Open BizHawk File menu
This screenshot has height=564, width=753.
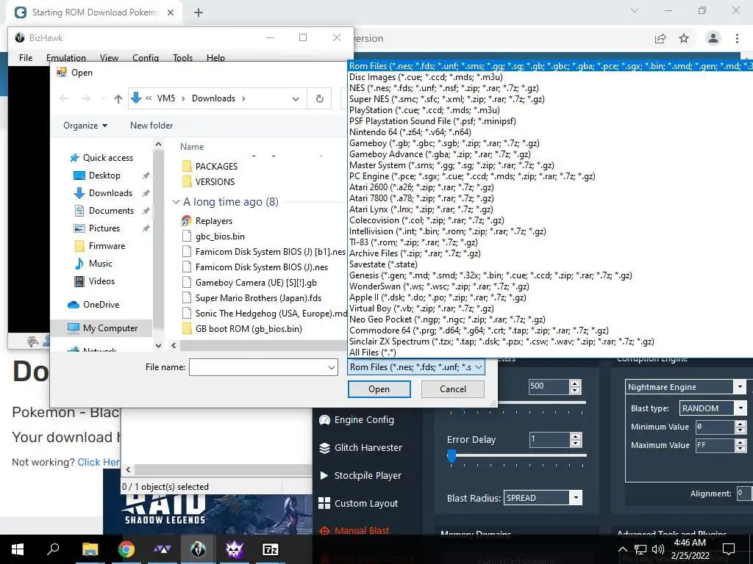(x=26, y=57)
